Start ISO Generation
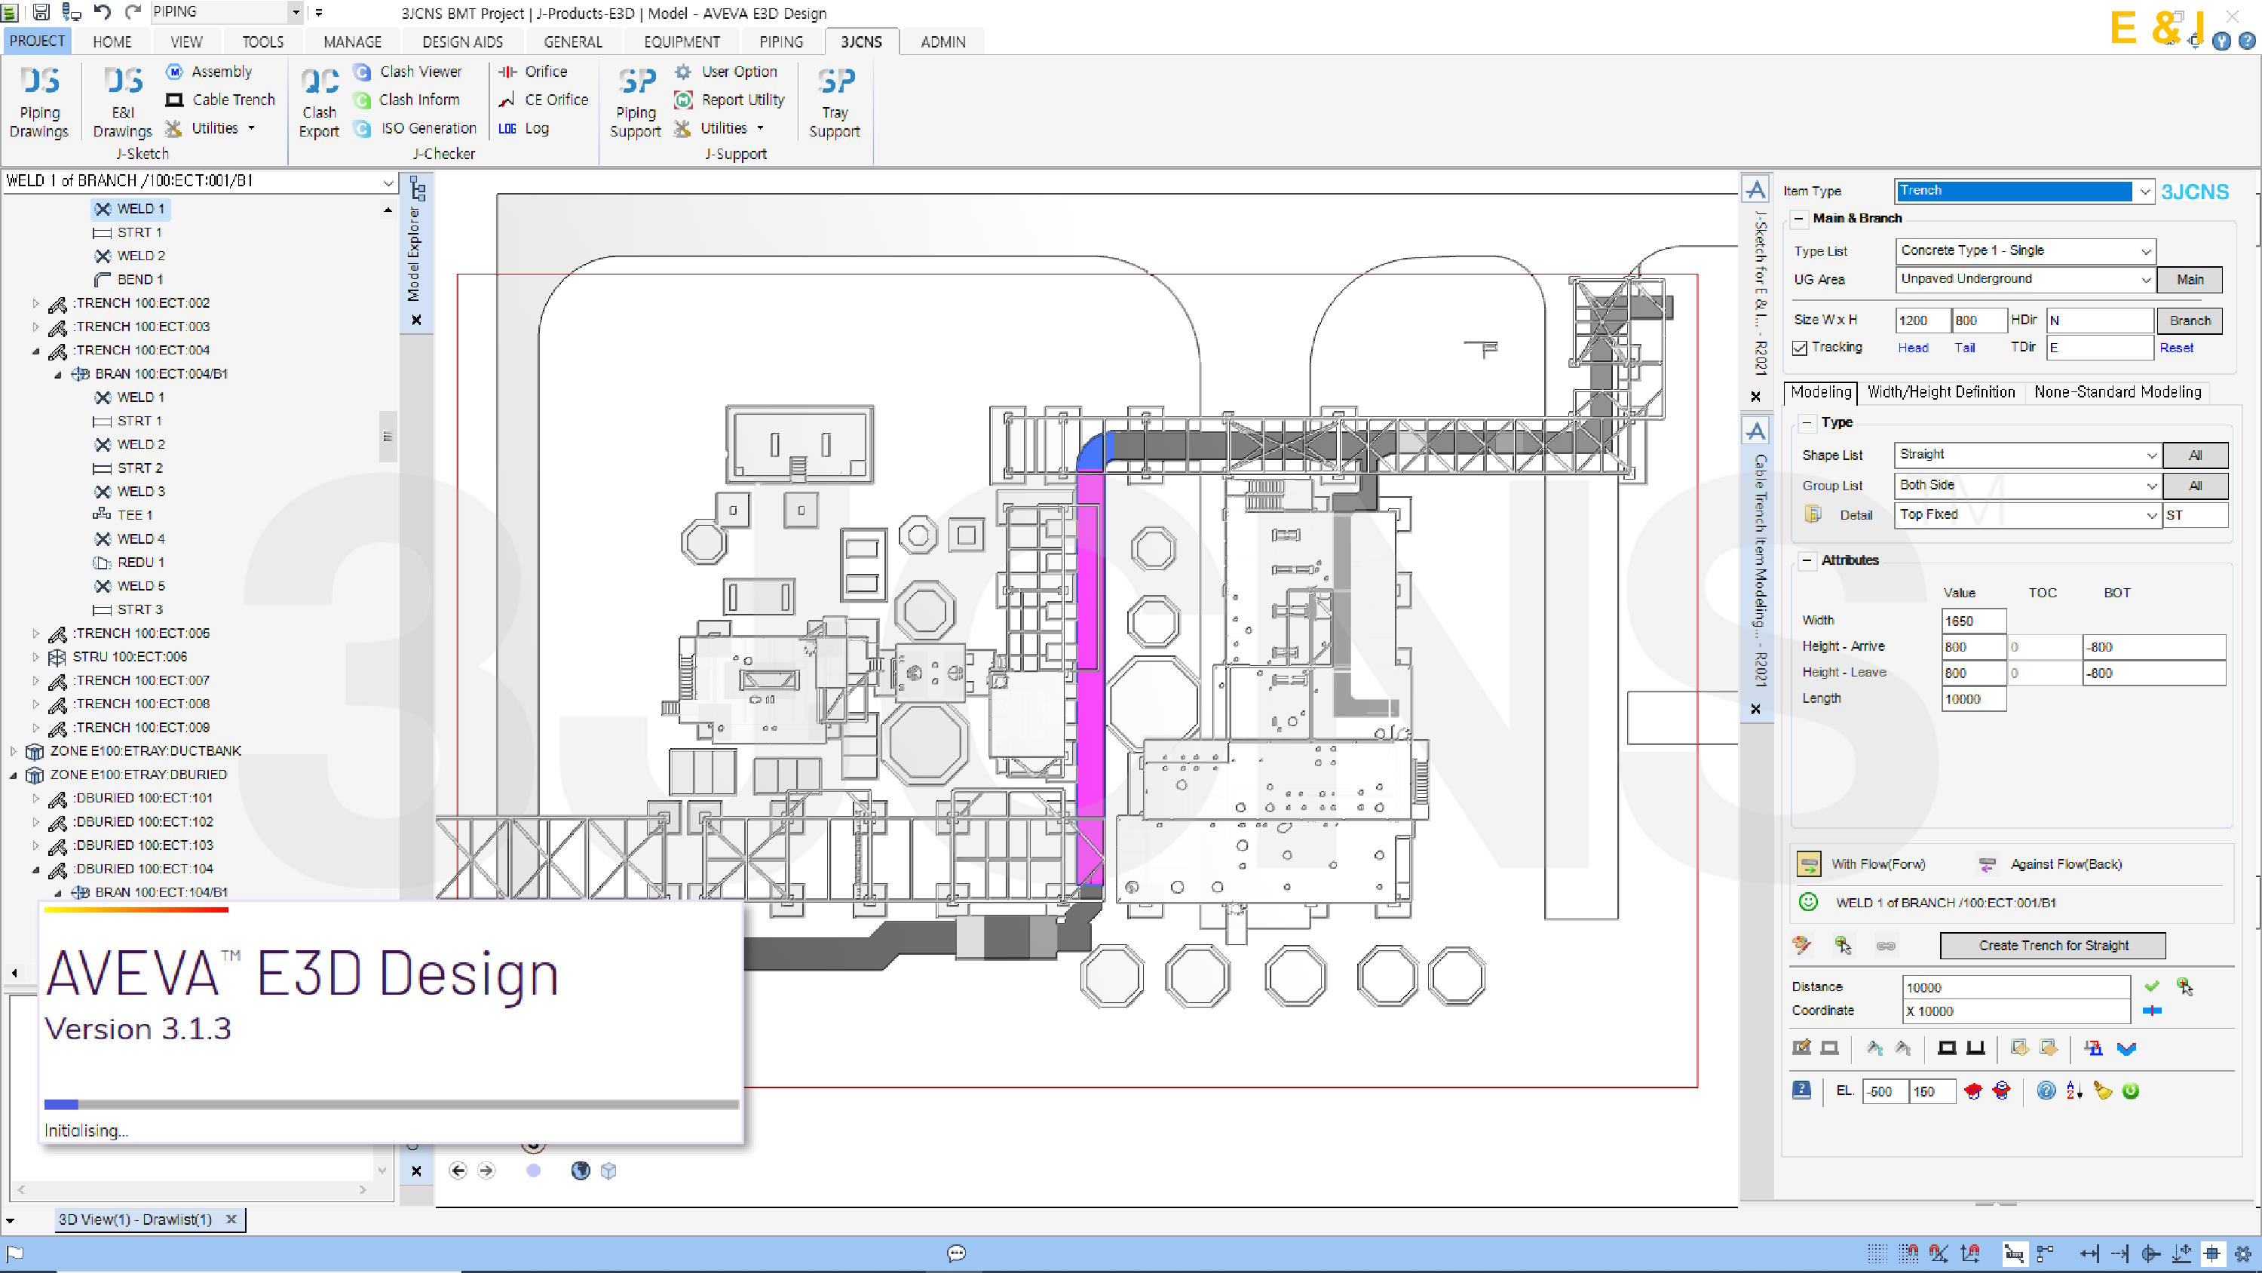 [415, 127]
